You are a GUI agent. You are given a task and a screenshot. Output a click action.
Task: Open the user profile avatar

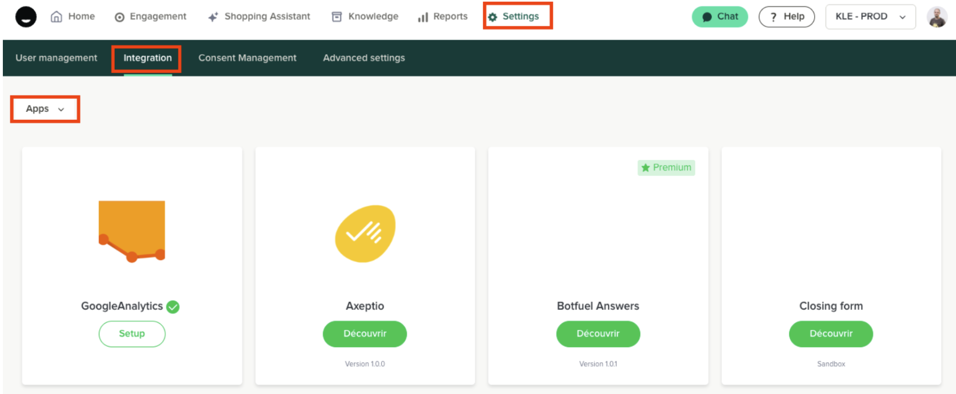tap(937, 17)
